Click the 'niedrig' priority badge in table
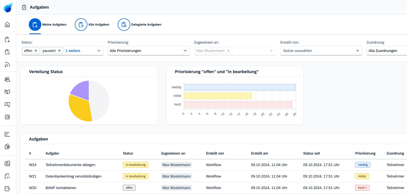 363,165
